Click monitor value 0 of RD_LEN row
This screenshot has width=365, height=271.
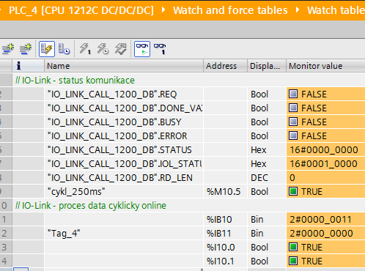click(325, 177)
